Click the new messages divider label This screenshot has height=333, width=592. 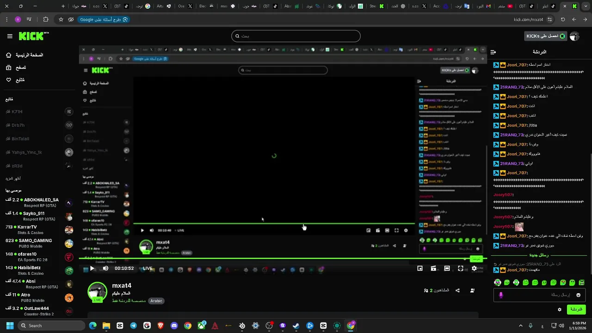tap(539, 255)
